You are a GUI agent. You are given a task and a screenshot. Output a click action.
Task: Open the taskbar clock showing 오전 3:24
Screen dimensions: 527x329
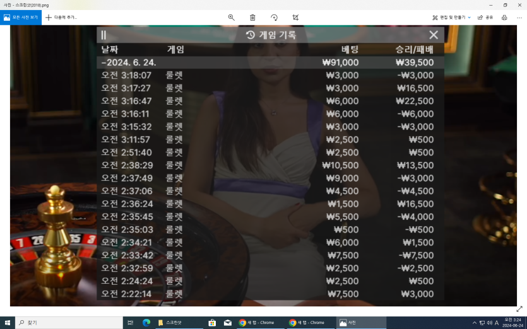pos(512,323)
